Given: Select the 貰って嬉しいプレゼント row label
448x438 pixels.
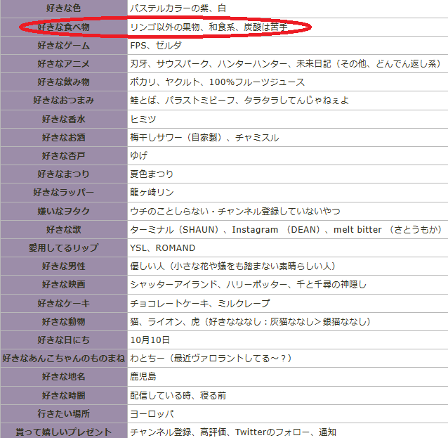Looking at the screenshot, I should tap(63, 432).
